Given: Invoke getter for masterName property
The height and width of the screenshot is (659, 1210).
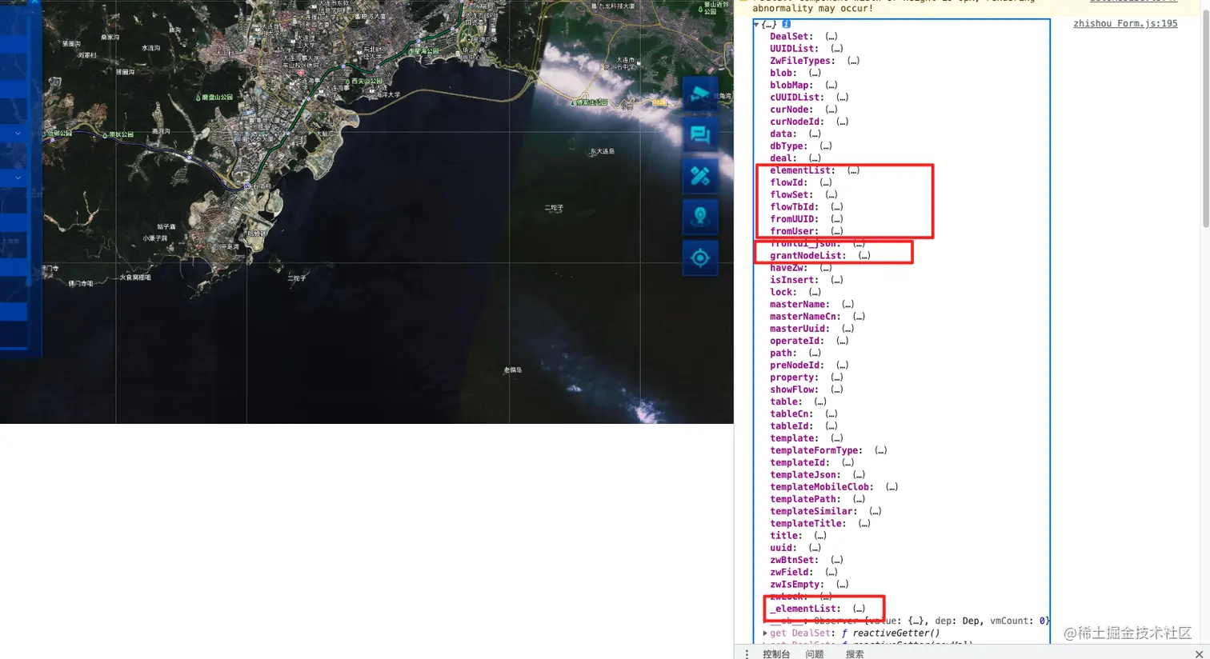Looking at the screenshot, I should point(847,305).
